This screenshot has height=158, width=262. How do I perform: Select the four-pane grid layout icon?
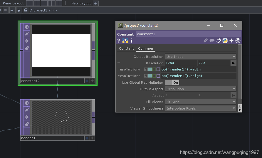[x=59, y=3]
